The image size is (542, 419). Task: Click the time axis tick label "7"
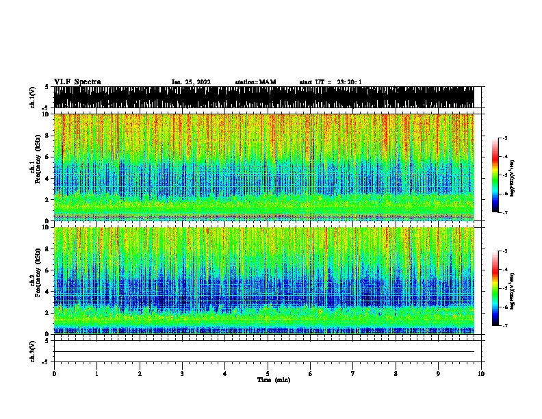coord(353,374)
